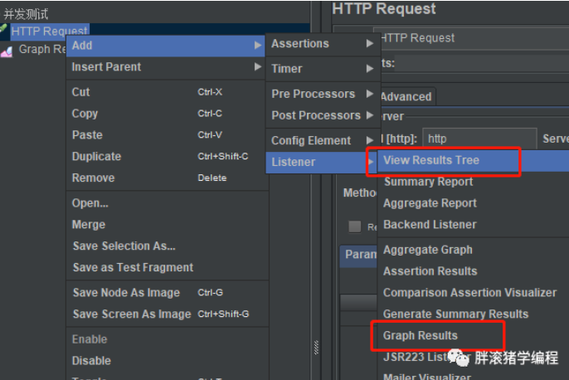Choose View Results Tree listener
569x380 pixels.
click(431, 160)
